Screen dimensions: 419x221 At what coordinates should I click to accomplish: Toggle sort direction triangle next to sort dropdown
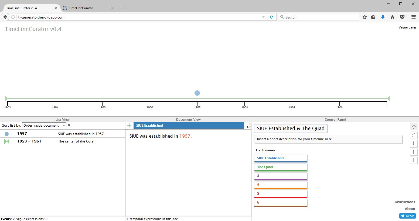pyautogui.click(x=69, y=126)
